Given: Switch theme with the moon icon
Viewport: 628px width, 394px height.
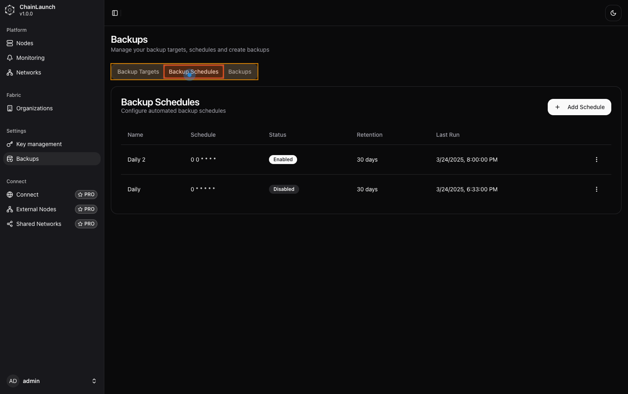Looking at the screenshot, I should [x=613, y=13].
